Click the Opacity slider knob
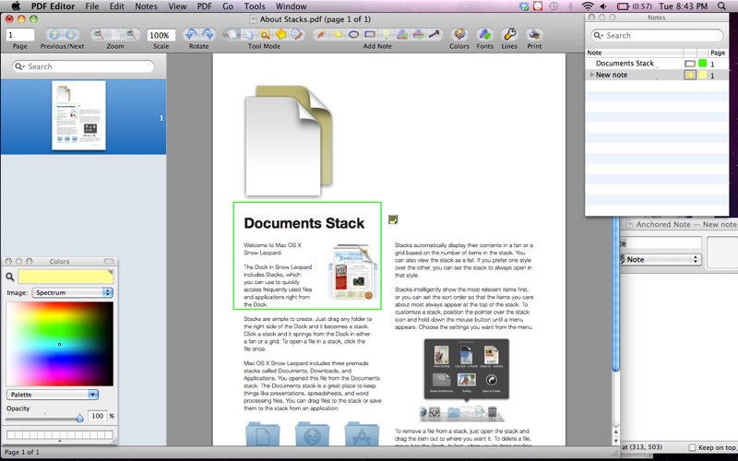The width and height of the screenshot is (738, 461). 80,418
